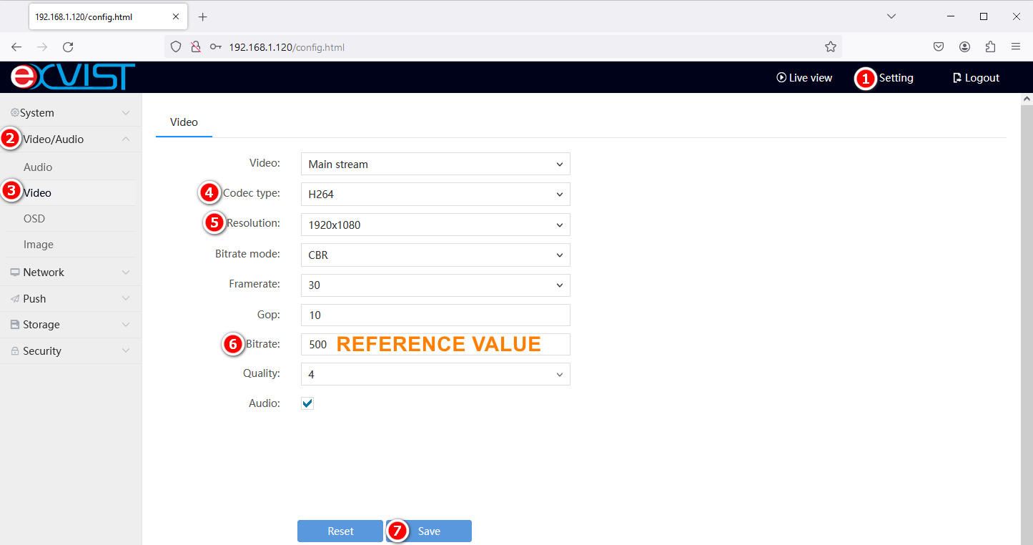
Task: Open the Main stream video dropdown
Action: (435, 164)
